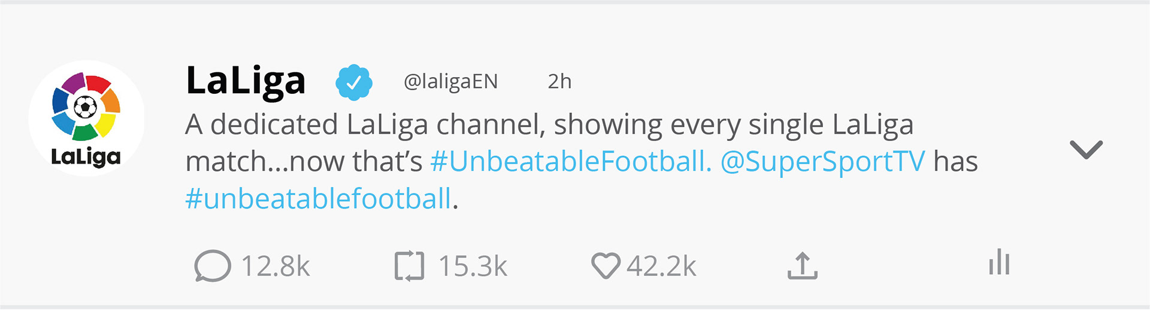Click the 2h timestamp

(x=559, y=81)
